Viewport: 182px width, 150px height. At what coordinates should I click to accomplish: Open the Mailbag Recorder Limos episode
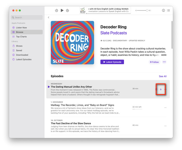pos(82,105)
